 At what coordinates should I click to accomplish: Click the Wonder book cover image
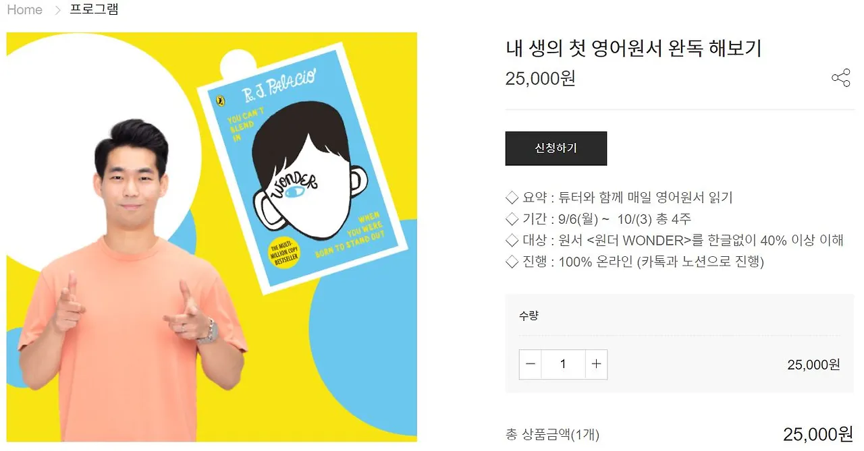304,169
